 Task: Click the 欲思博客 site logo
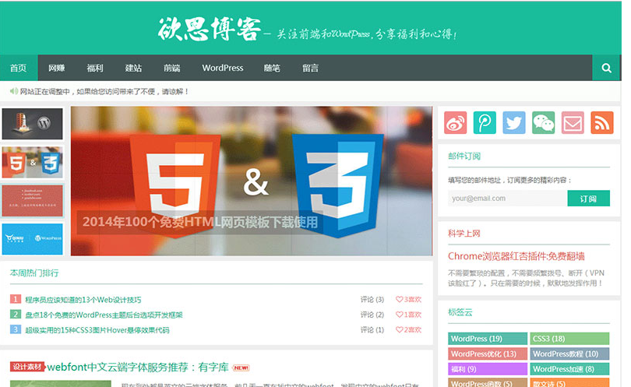click(x=210, y=29)
